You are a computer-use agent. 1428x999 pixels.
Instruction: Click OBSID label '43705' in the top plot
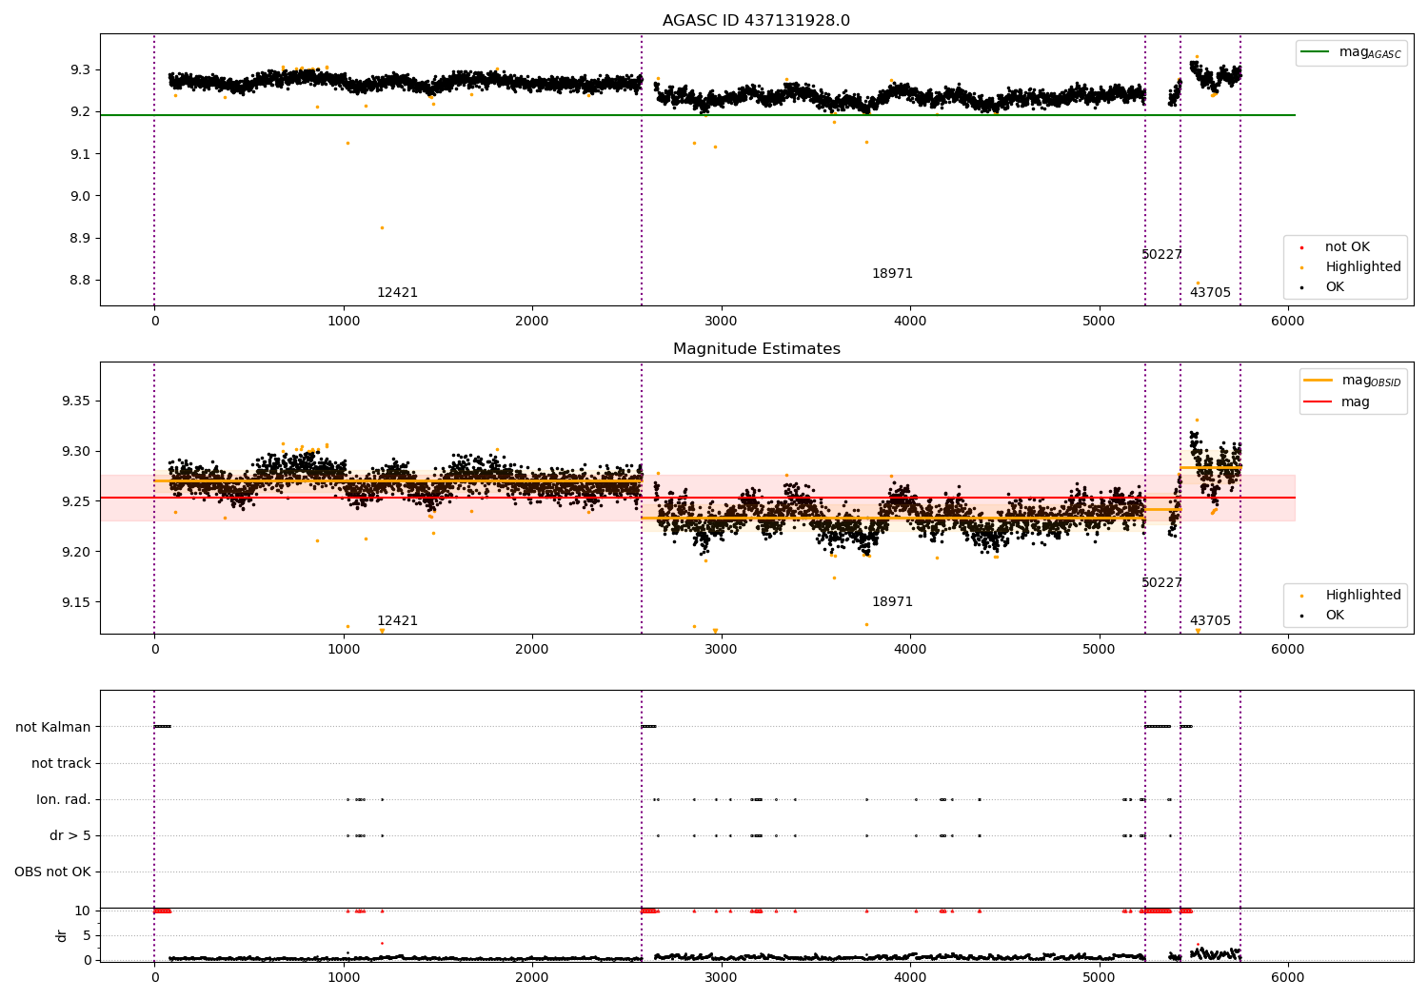coord(1210,293)
